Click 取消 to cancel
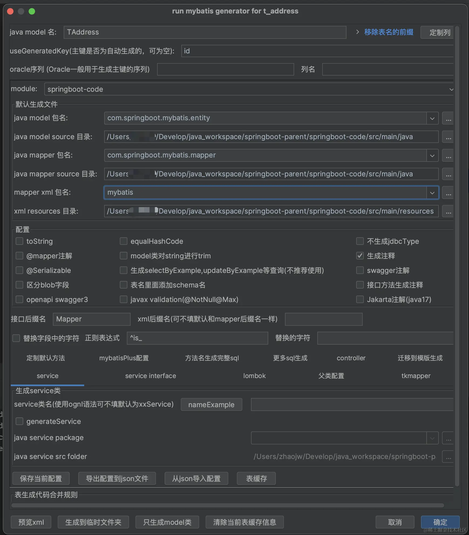This screenshot has height=535, width=469. tap(395, 522)
